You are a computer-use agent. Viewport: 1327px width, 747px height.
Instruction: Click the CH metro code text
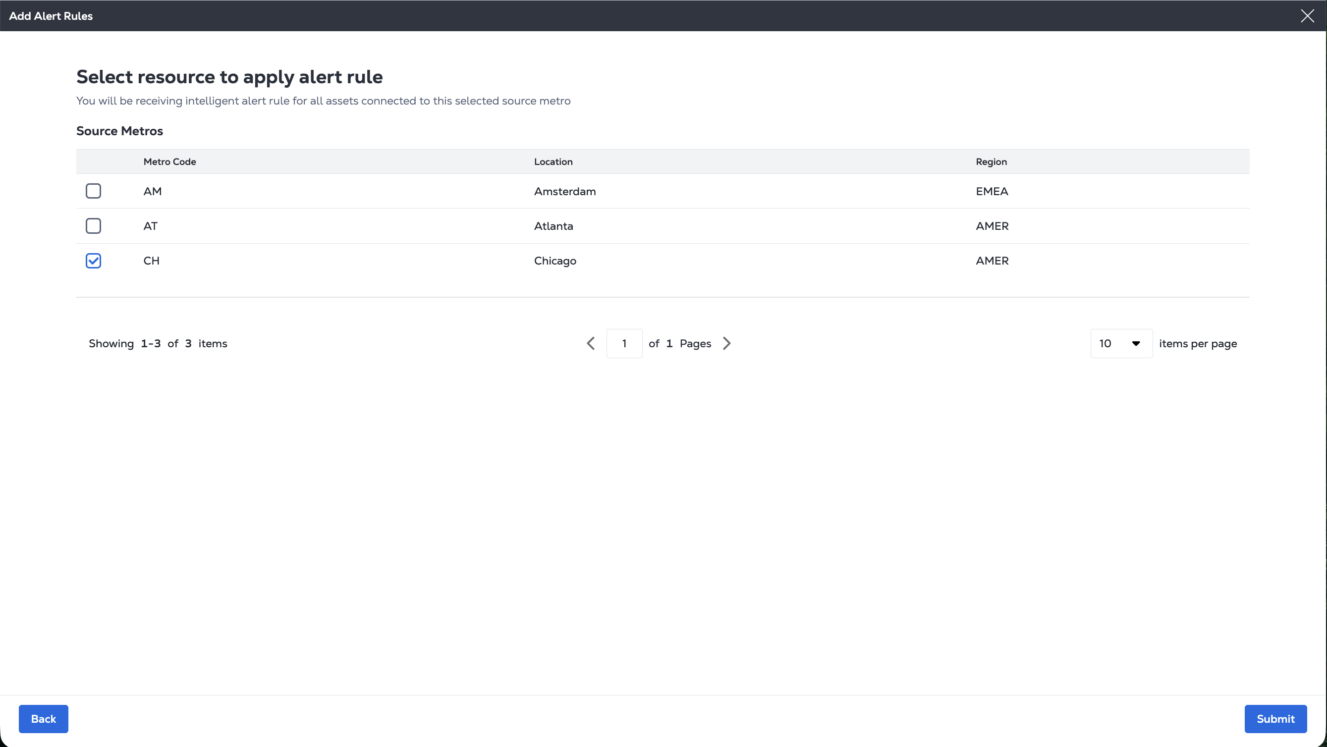[x=152, y=261]
